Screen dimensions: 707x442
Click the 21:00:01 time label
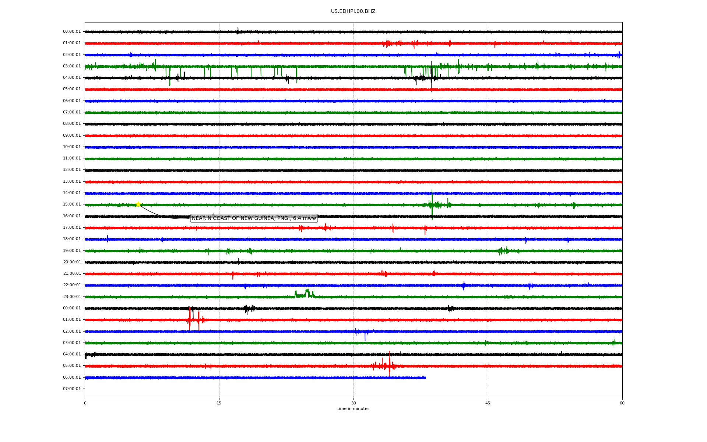(x=72, y=274)
